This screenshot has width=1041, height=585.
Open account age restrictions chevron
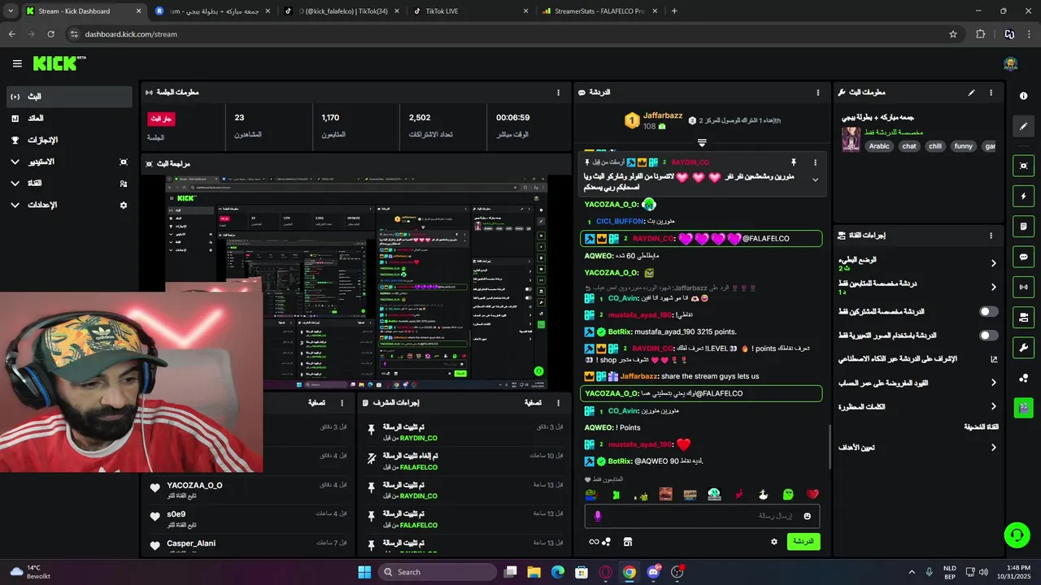tap(993, 383)
